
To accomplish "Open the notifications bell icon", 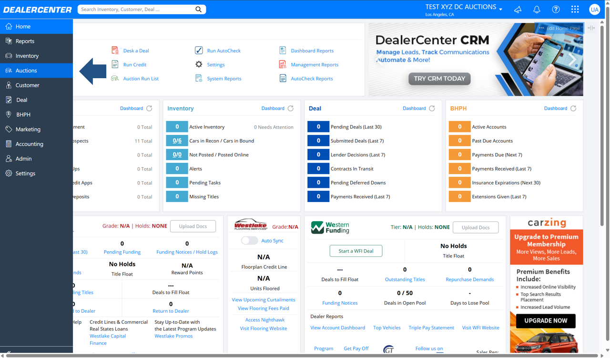I will tap(537, 10).
